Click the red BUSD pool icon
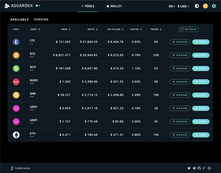 point(16,82)
